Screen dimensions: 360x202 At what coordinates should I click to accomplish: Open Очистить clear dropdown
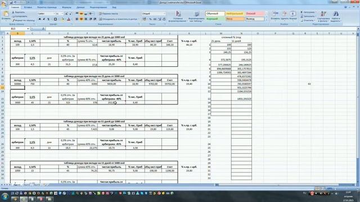click(308, 20)
